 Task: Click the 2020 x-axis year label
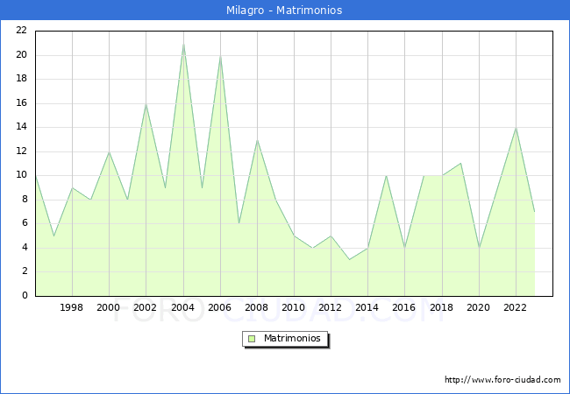tap(478, 307)
